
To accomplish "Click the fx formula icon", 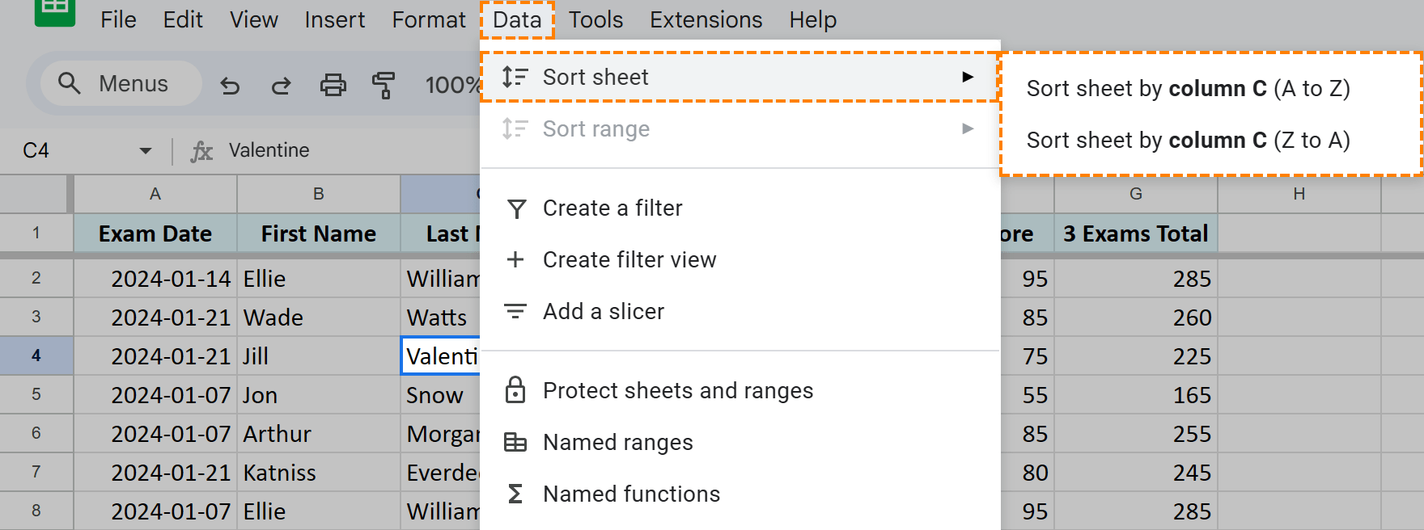I will tap(201, 151).
